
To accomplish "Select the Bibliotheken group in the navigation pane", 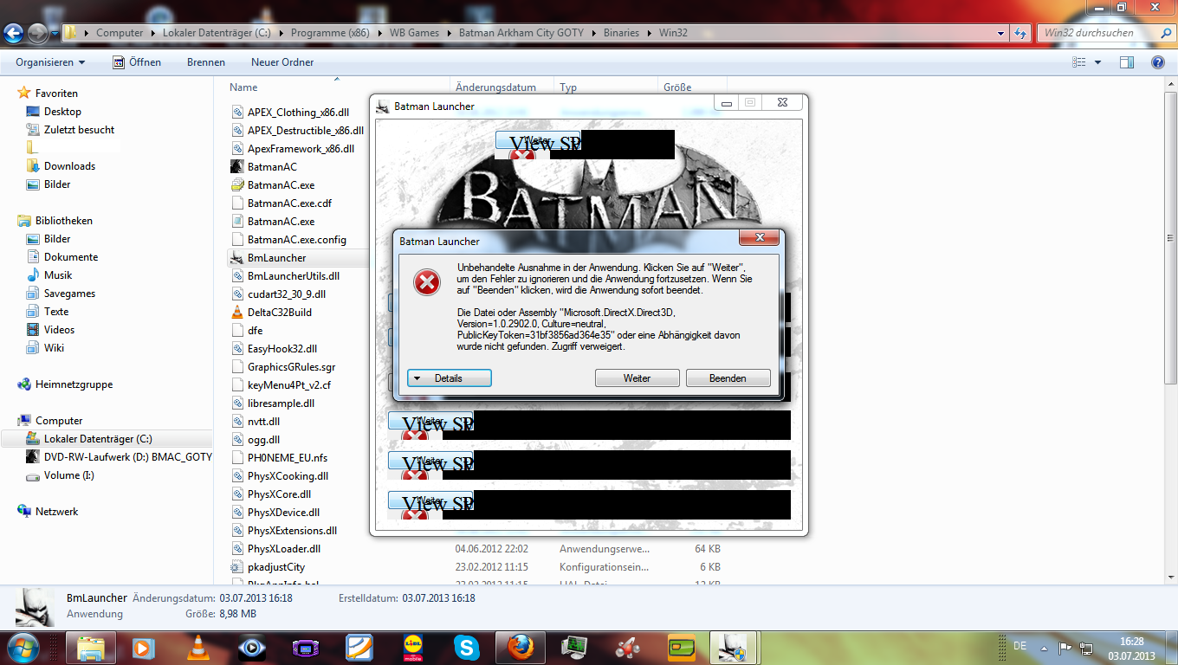I will click(x=63, y=221).
